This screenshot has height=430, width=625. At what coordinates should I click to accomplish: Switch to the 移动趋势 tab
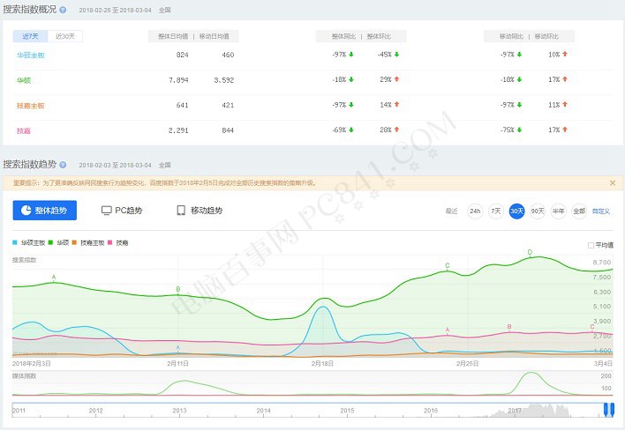200,211
